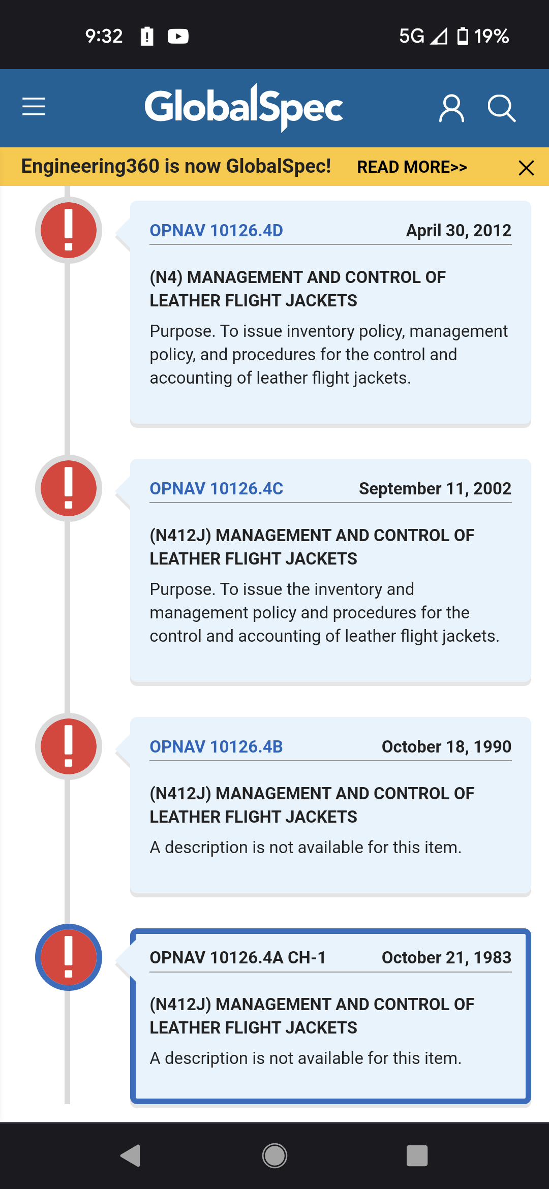Screen dimensions: 549x1189
Task: Tap the GlobalSpec logo
Action: 244,107
